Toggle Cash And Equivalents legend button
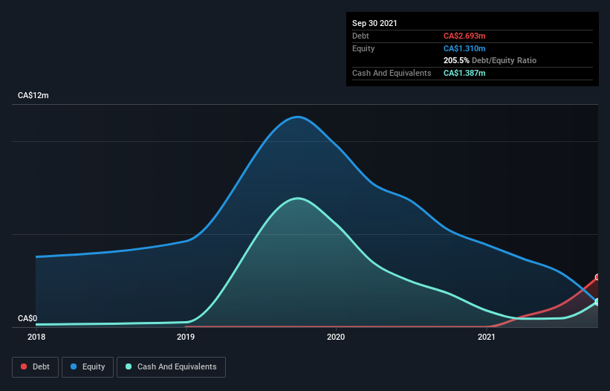 tap(171, 367)
